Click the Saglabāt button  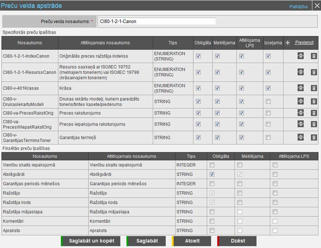147,241
